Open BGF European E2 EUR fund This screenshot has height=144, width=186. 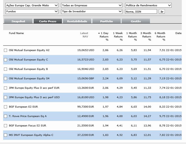(x=23, y=107)
